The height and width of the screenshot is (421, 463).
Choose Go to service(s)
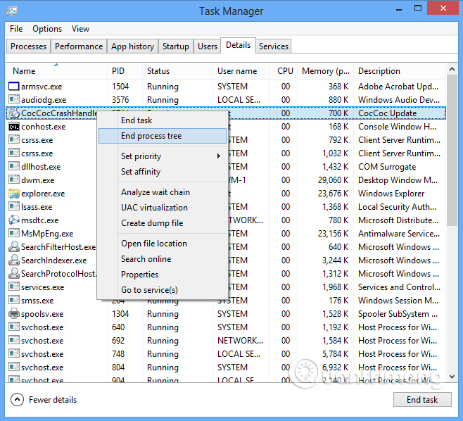point(163,290)
